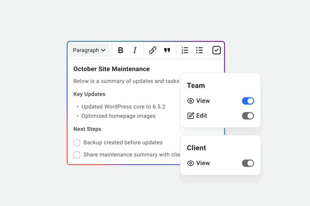Viewport: 310px width, 206px height.
Task: Select the October Site Maintenance heading
Action: click(x=111, y=69)
